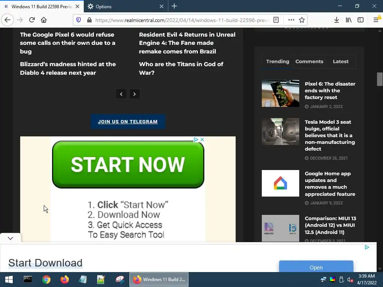Open Who are the Titans article
Viewport: 383px width, 287px height.
181,68
